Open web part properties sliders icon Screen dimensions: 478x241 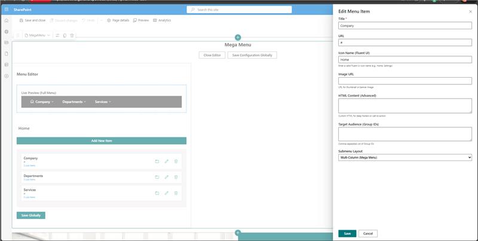point(58,35)
